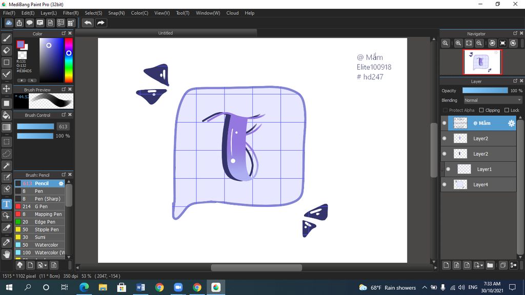
Task: Select the Eraser tool
Action: [6, 50]
